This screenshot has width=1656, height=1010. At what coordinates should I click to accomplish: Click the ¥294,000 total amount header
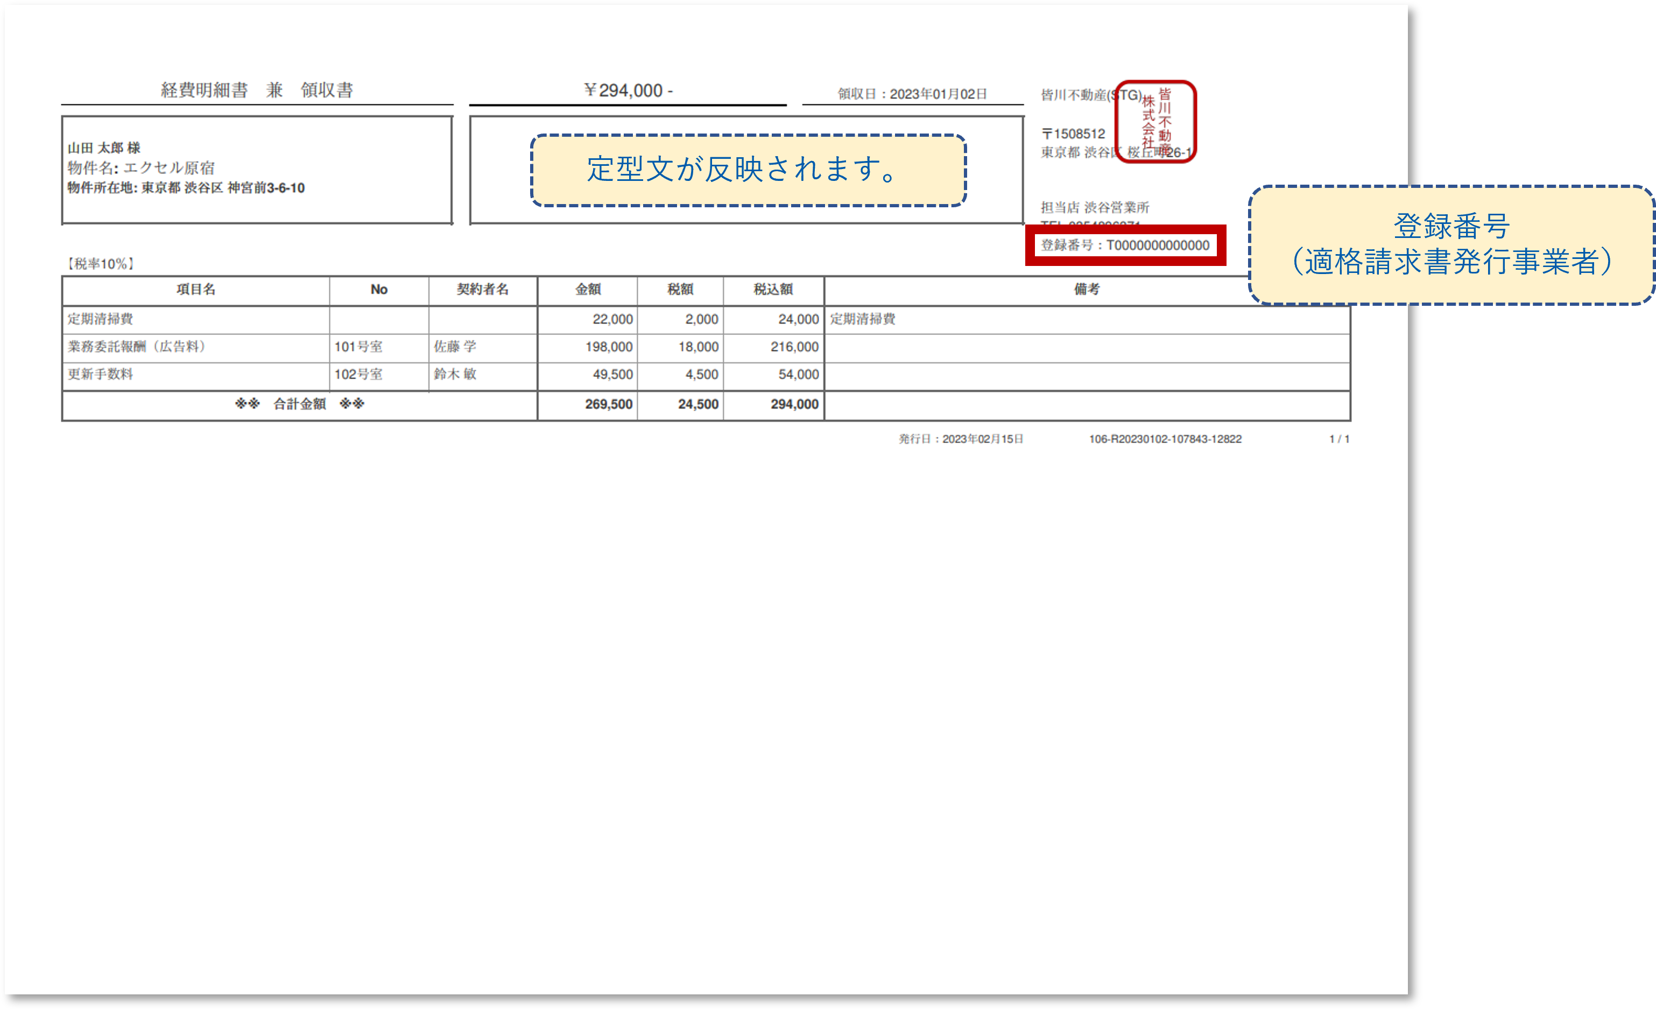coord(628,90)
